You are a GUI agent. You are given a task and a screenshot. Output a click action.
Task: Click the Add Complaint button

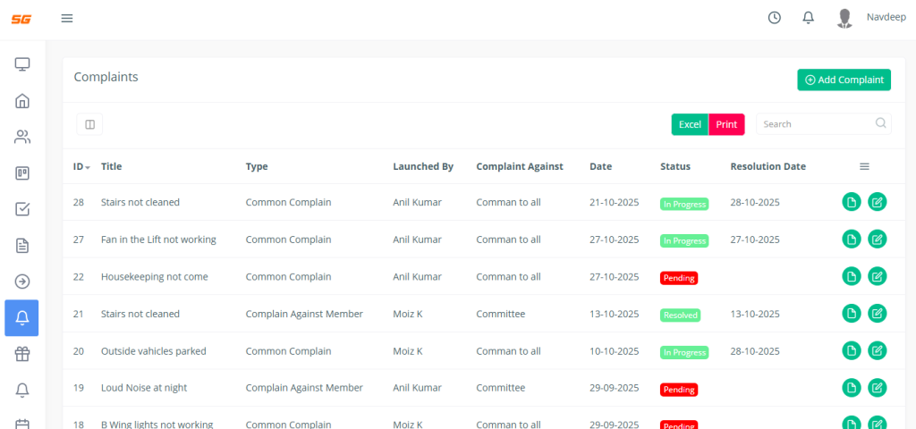tap(844, 80)
